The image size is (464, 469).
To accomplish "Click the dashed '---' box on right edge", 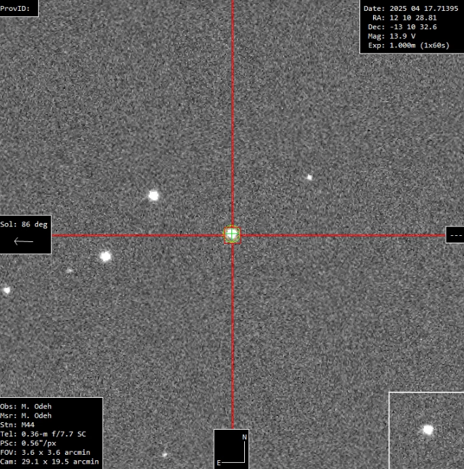I will (455, 235).
